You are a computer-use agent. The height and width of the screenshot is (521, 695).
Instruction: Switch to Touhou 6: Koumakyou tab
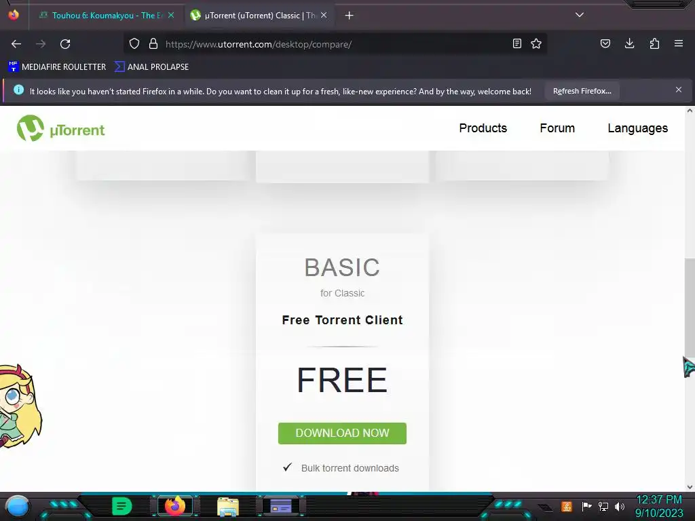click(107, 16)
